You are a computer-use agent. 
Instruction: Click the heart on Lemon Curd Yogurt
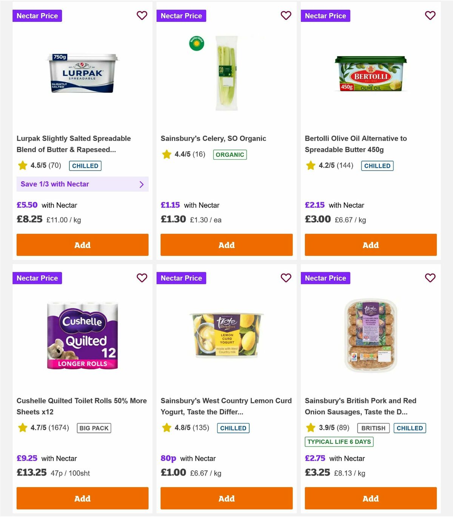(286, 278)
